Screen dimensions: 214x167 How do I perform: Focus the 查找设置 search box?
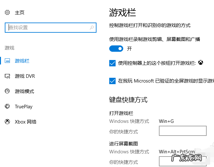click(x=51, y=28)
